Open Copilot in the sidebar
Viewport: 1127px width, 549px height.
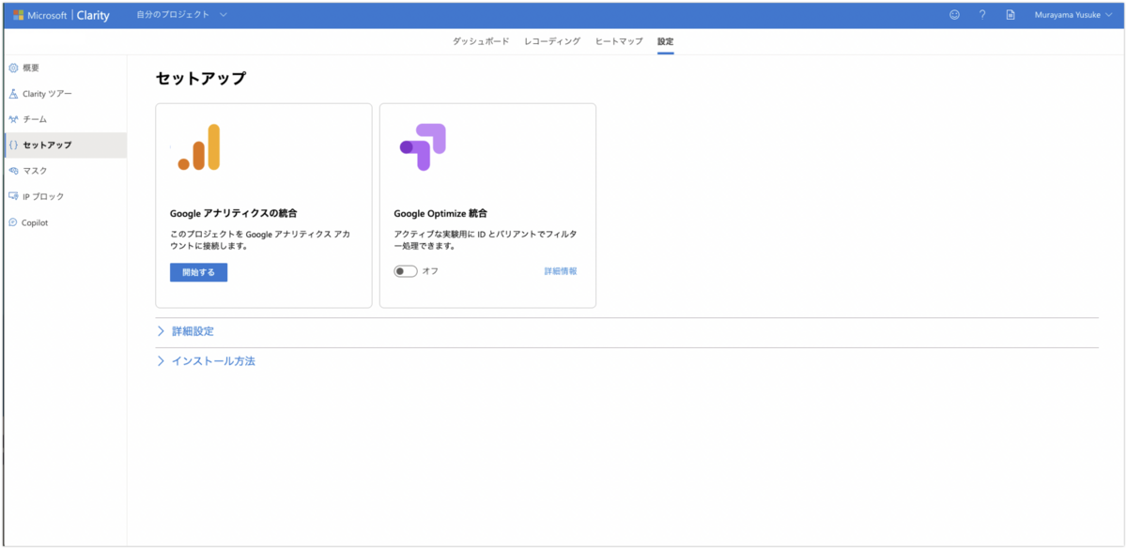click(x=64, y=222)
